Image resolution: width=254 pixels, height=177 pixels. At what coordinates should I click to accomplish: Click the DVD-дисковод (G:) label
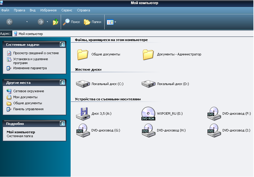click(x=106, y=130)
